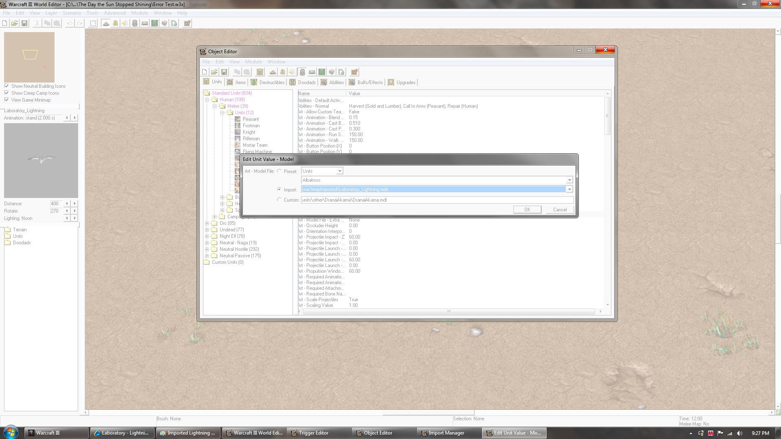781x439 pixels.
Task: Open Terrain Editor from Object Editor toolbar
Action: (x=273, y=72)
